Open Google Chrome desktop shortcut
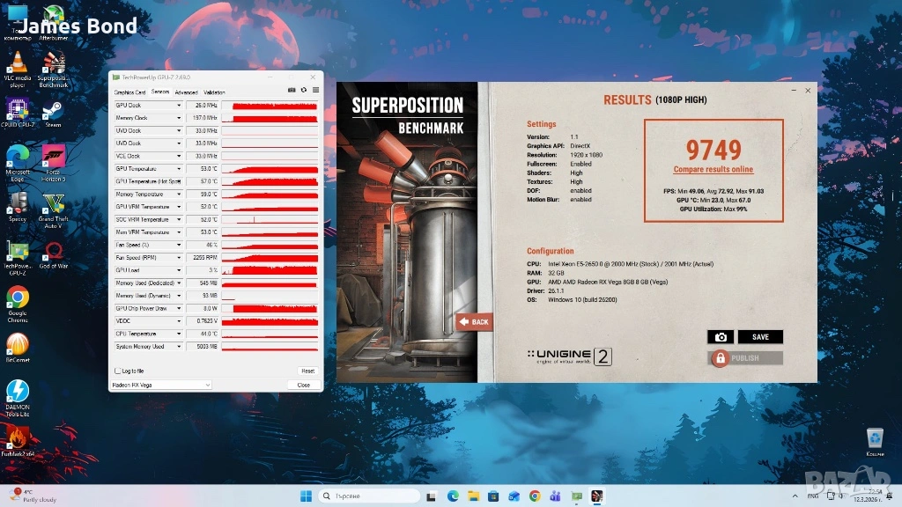 pyautogui.click(x=17, y=300)
